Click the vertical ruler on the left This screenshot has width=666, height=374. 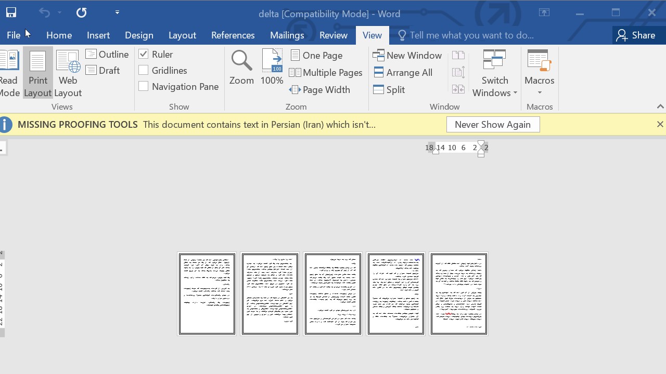(x=2, y=293)
